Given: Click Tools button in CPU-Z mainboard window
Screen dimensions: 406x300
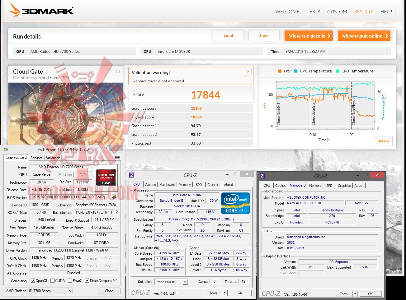Looking at the screenshot, I should point(344,294).
